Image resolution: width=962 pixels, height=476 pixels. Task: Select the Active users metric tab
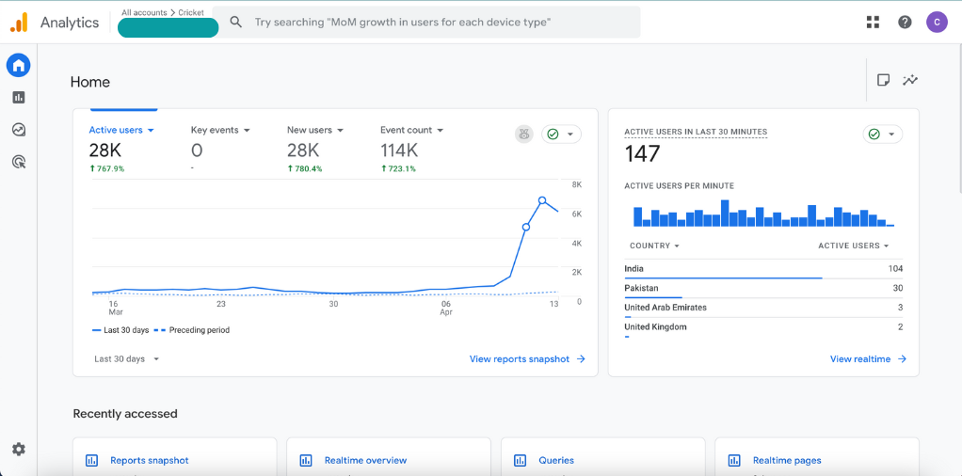120,130
